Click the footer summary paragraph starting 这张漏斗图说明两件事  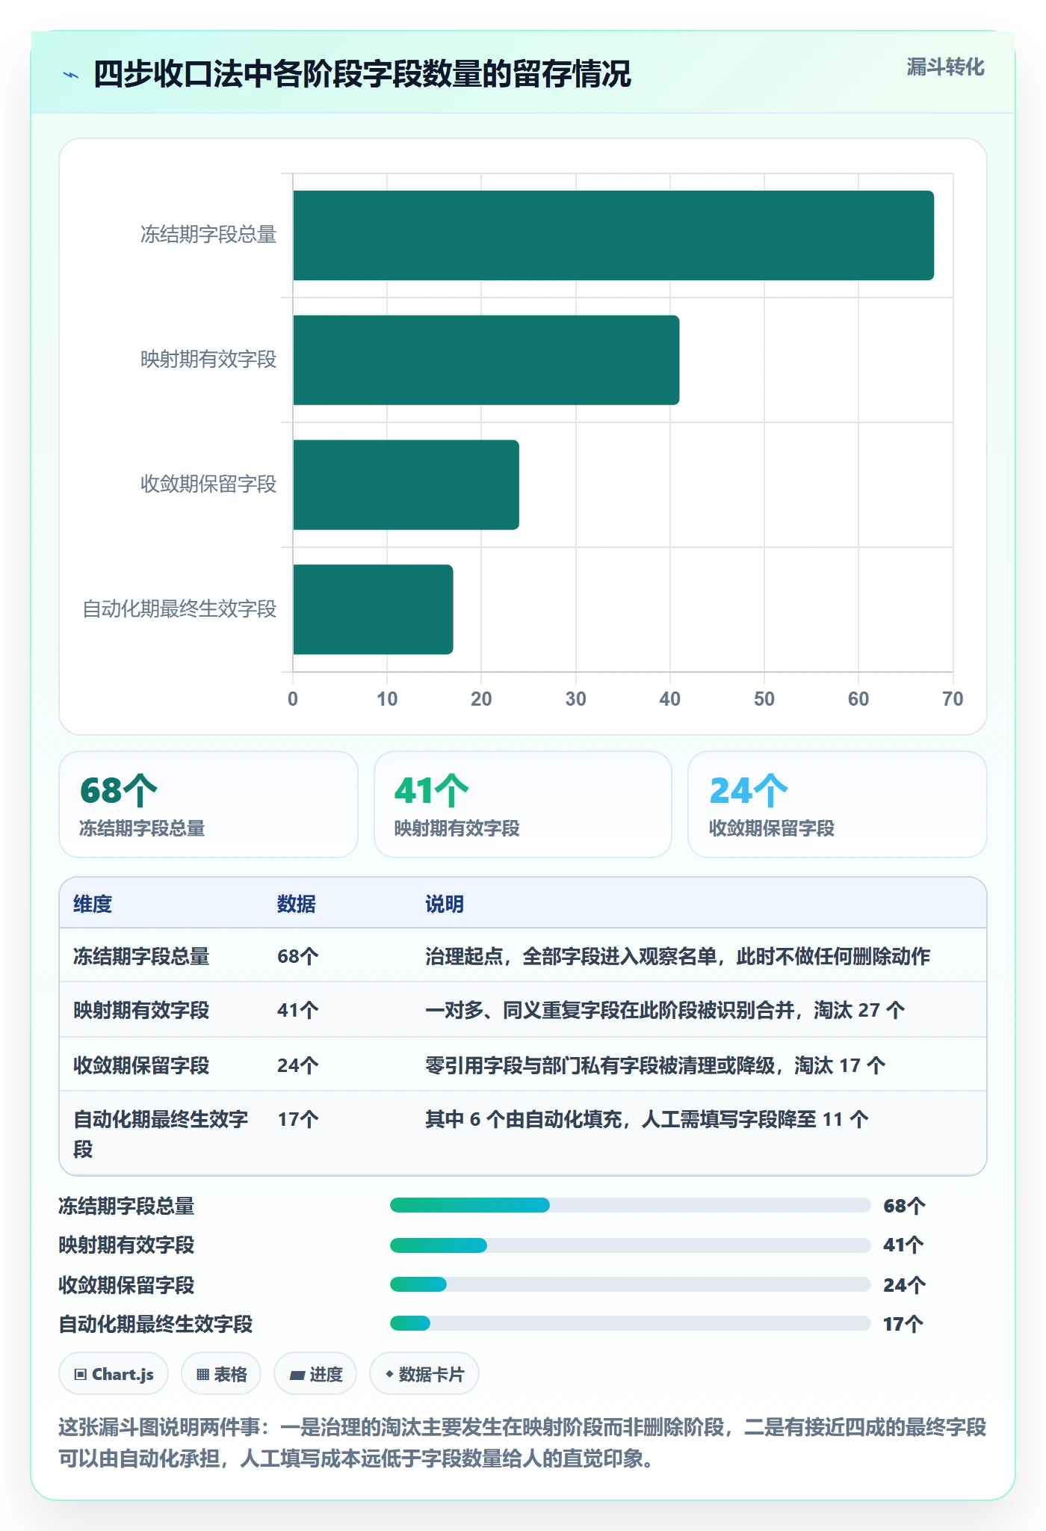click(522, 1443)
